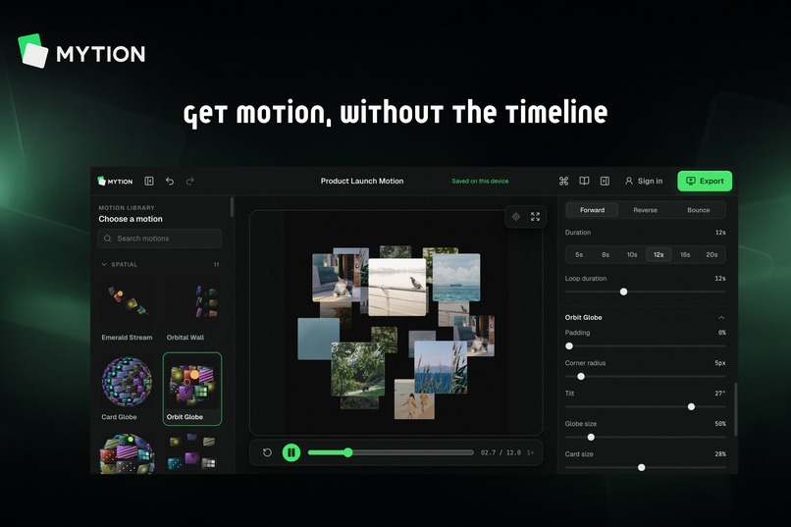Set duration to 20s
The width and height of the screenshot is (791, 527).
point(712,255)
